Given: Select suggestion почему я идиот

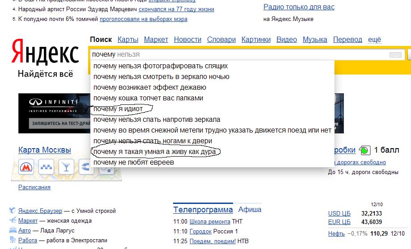Looking at the screenshot, I should [212, 109].
